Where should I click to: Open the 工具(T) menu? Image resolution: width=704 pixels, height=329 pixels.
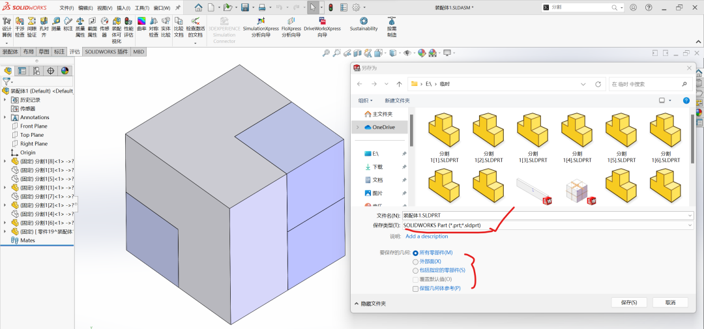click(x=142, y=8)
